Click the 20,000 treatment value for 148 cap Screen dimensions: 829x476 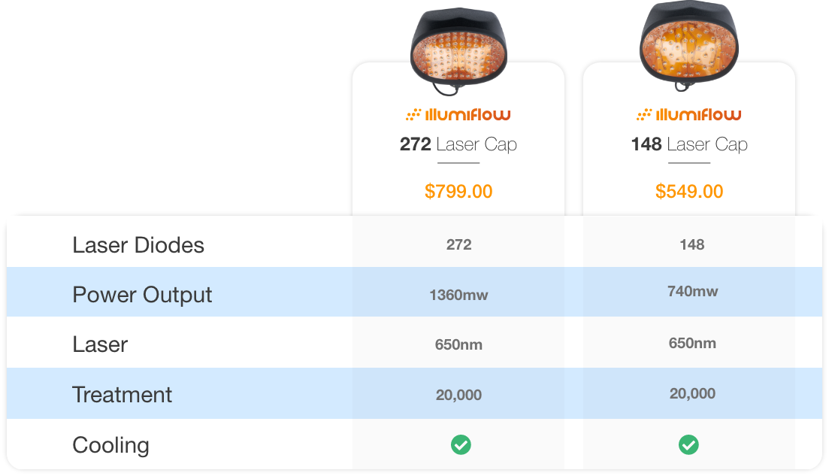tap(693, 393)
